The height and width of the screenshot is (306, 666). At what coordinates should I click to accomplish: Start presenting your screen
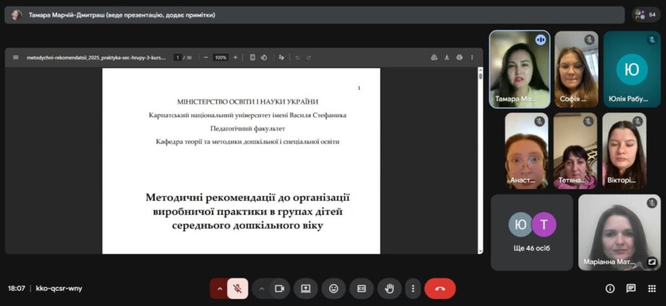tap(306, 288)
